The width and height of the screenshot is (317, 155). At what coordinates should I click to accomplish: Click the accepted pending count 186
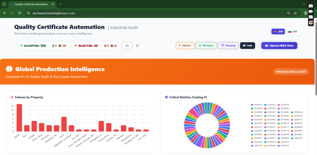point(62,46)
